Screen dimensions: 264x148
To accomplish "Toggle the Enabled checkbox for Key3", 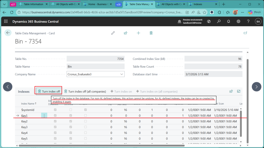I will (55, 127).
